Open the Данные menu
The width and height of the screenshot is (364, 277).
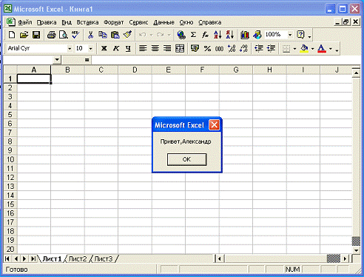coord(164,22)
